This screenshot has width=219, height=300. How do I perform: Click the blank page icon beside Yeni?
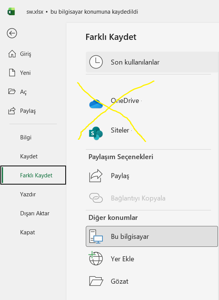coord(12,73)
